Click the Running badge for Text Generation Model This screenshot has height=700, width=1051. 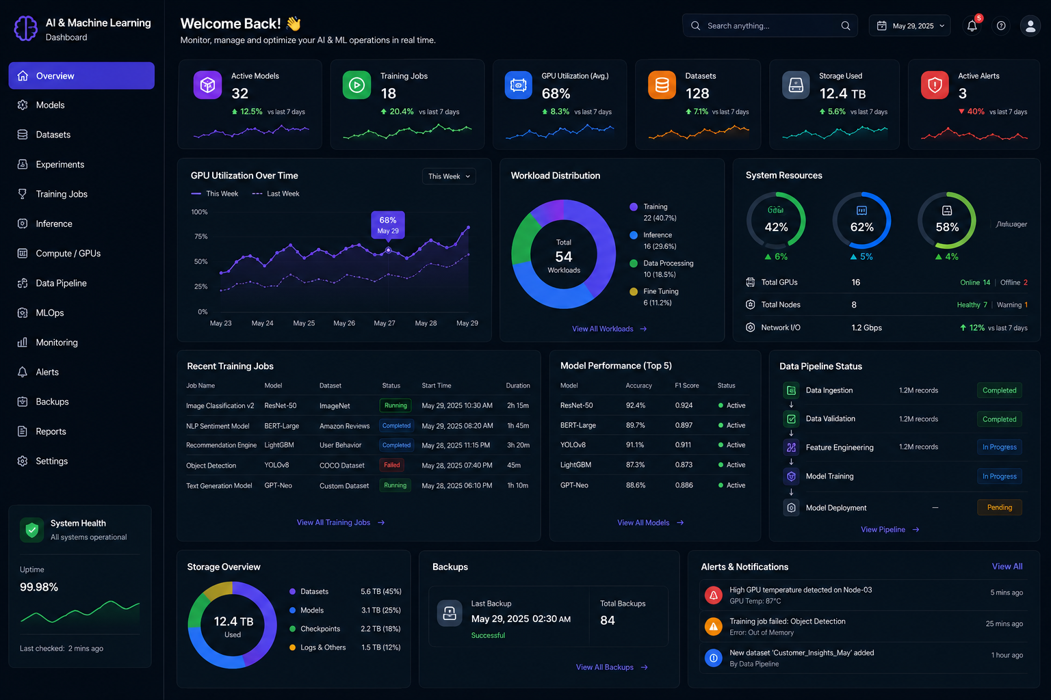[x=395, y=485]
